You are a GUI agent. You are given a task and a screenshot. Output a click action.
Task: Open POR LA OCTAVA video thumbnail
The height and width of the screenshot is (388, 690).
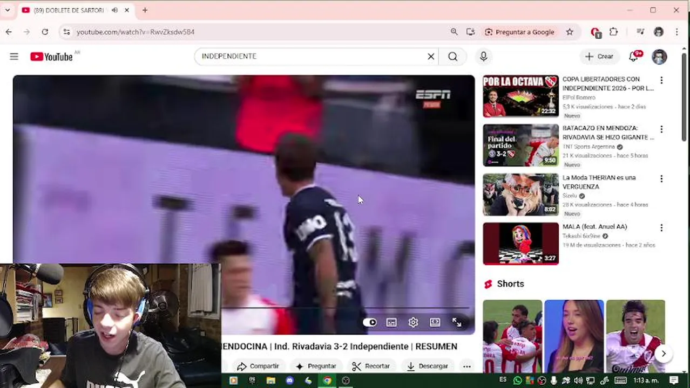[x=521, y=96]
